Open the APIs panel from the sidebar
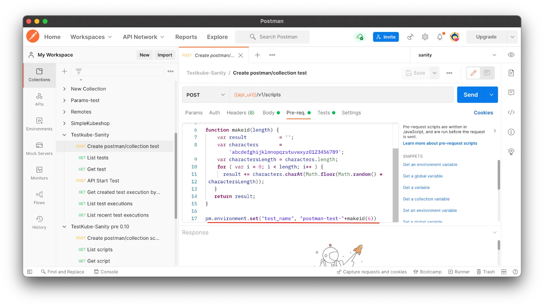This screenshot has width=544, height=307. [39, 100]
